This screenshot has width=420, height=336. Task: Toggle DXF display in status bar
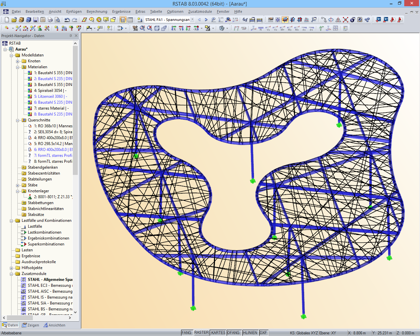click(263, 332)
